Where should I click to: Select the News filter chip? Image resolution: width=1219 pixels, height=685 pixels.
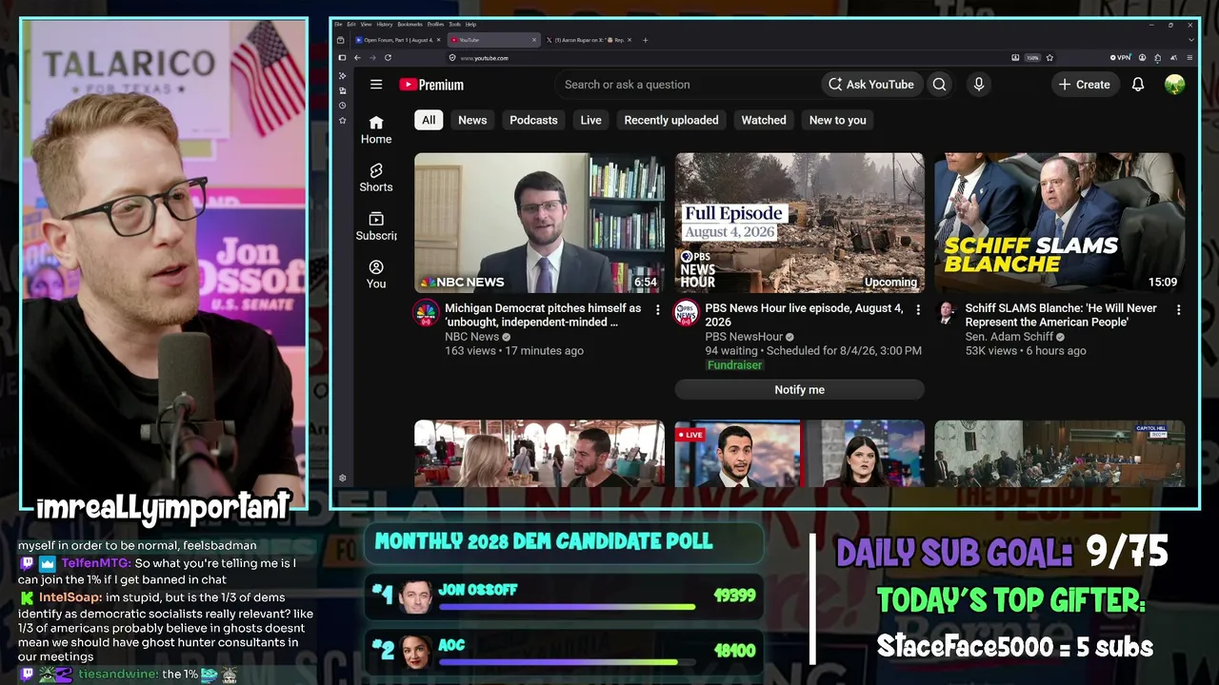[x=472, y=120]
